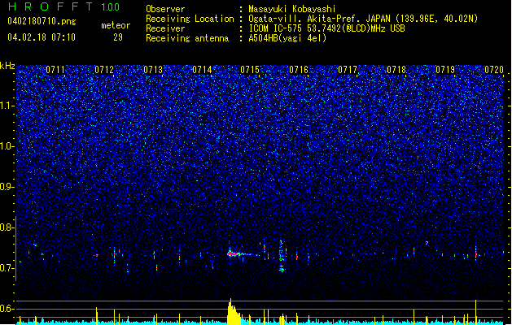Click the 0717 time marker
The width and height of the screenshot is (512, 325).
pos(348,70)
